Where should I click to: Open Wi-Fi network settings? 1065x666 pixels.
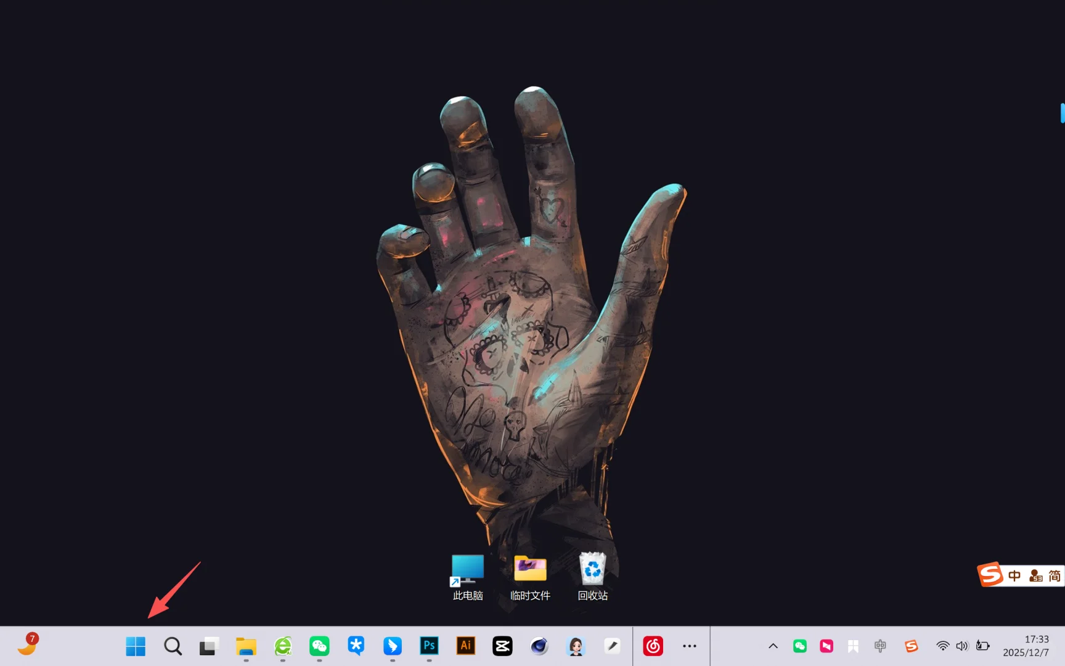coord(943,646)
